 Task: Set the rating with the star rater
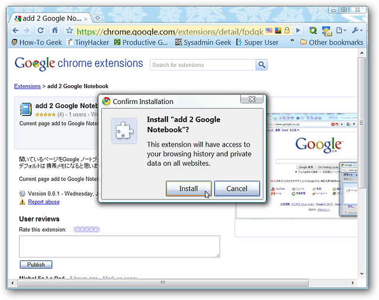click(86, 229)
